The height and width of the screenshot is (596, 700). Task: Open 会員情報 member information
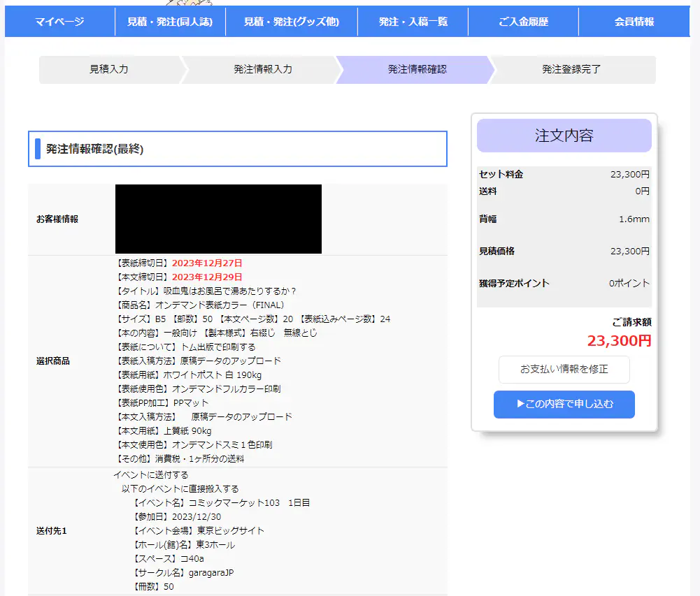(634, 22)
